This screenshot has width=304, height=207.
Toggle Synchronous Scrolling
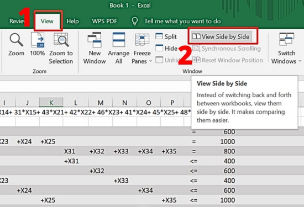227,49
